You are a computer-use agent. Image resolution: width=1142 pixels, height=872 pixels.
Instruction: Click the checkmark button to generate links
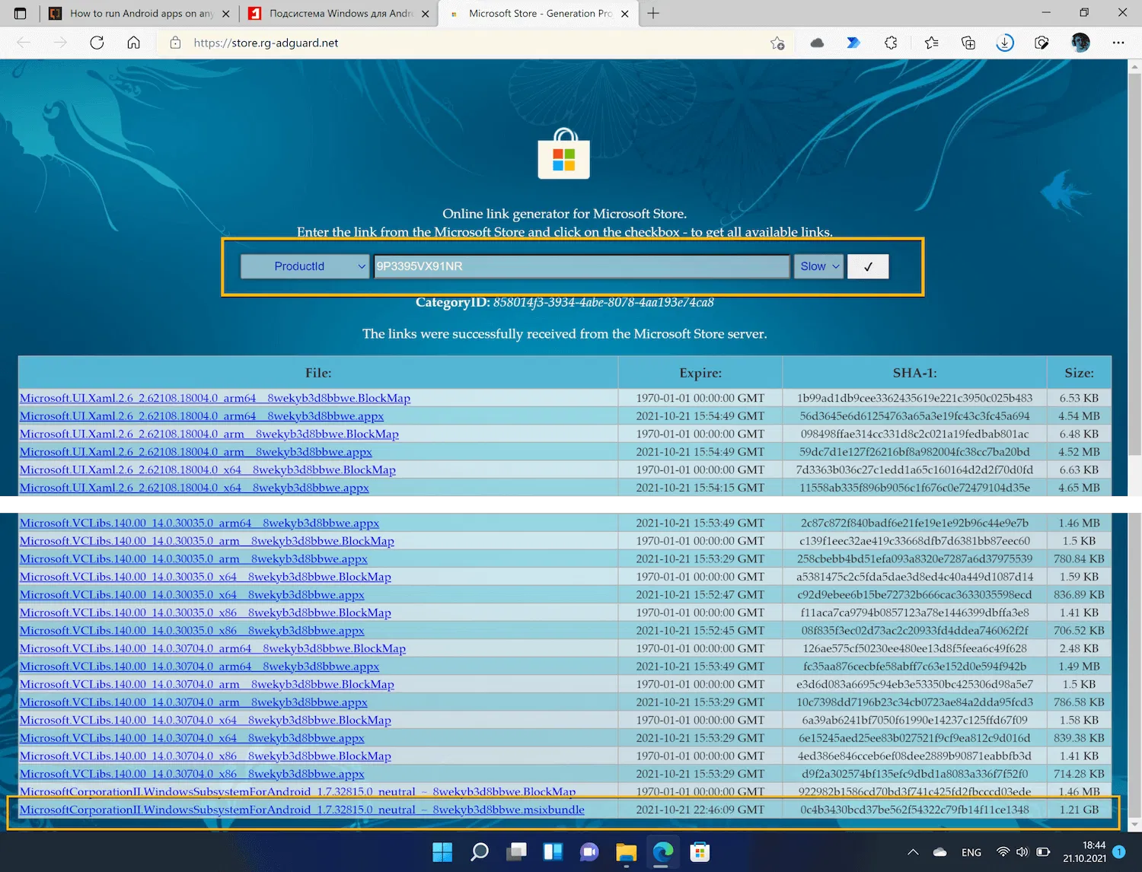pos(868,266)
